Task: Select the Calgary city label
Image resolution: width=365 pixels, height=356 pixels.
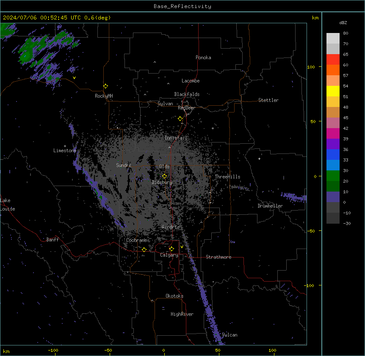Action: [x=169, y=255]
